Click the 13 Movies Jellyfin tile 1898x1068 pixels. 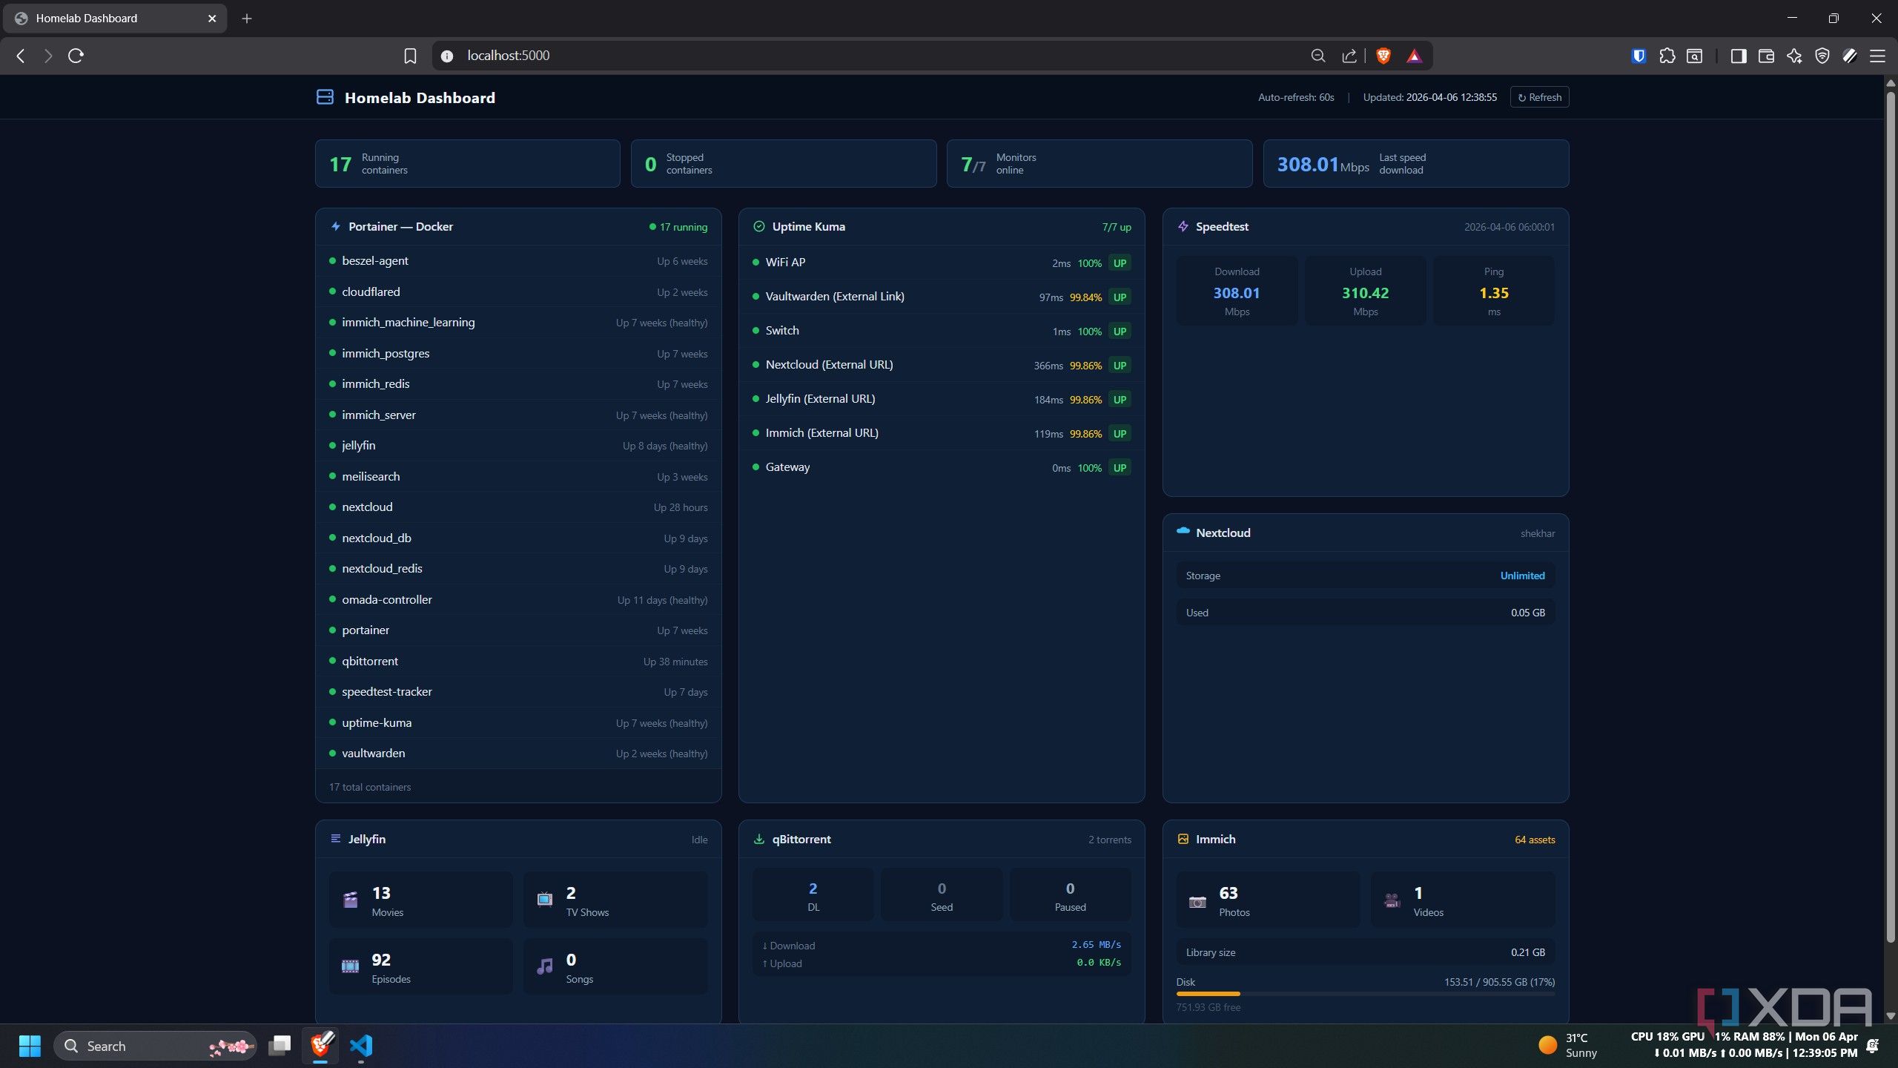pos(421,900)
